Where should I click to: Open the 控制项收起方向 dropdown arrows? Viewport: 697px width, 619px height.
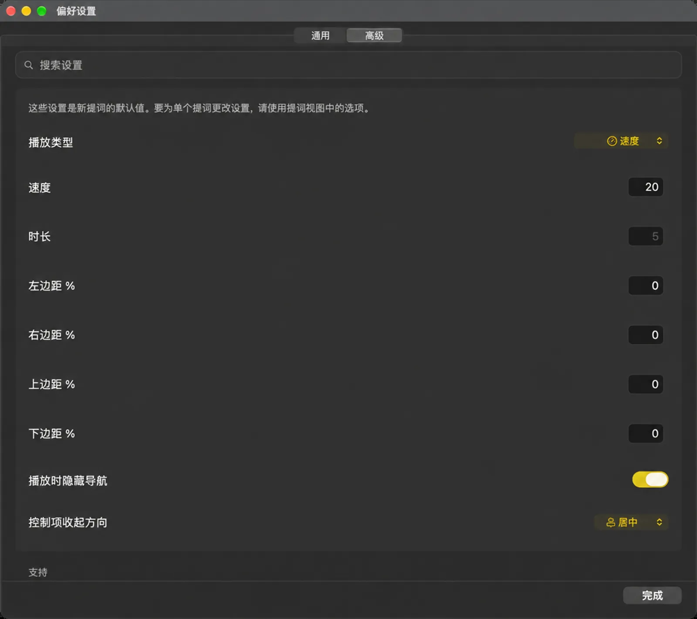click(x=659, y=522)
